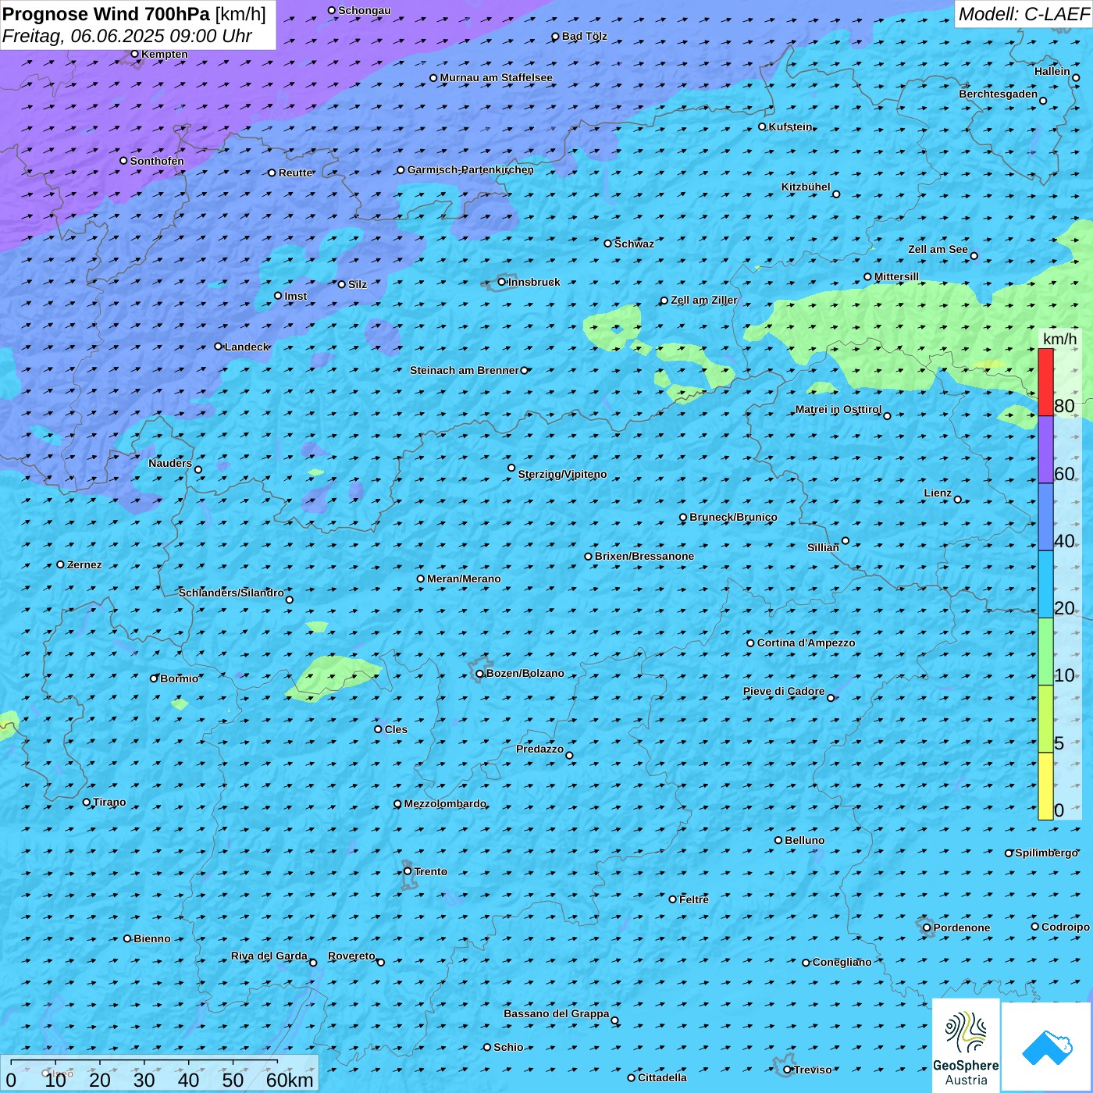The image size is (1093, 1093).
Task: Click the Sterzing/Vipiteno label
Action: [x=562, y=474]
